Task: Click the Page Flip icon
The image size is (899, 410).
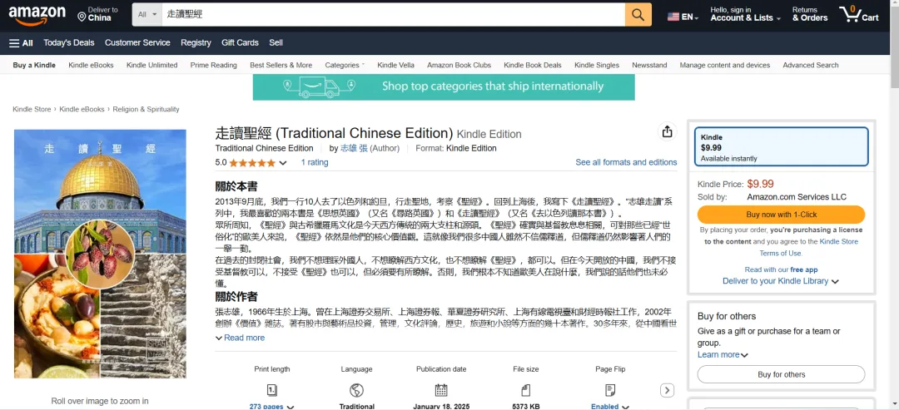Action: point(611,391)
